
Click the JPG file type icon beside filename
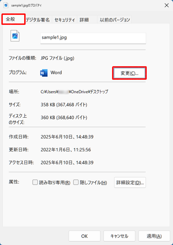pos(15,36)
